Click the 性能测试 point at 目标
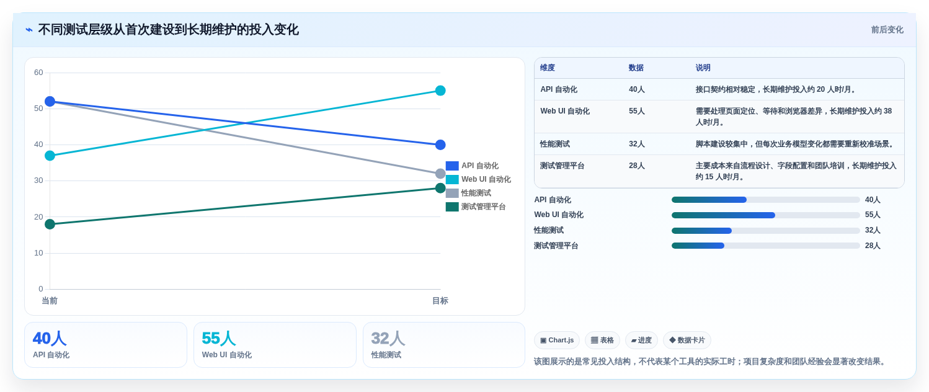The width and height of the screenshot is (929, 392). coord(440,174)
